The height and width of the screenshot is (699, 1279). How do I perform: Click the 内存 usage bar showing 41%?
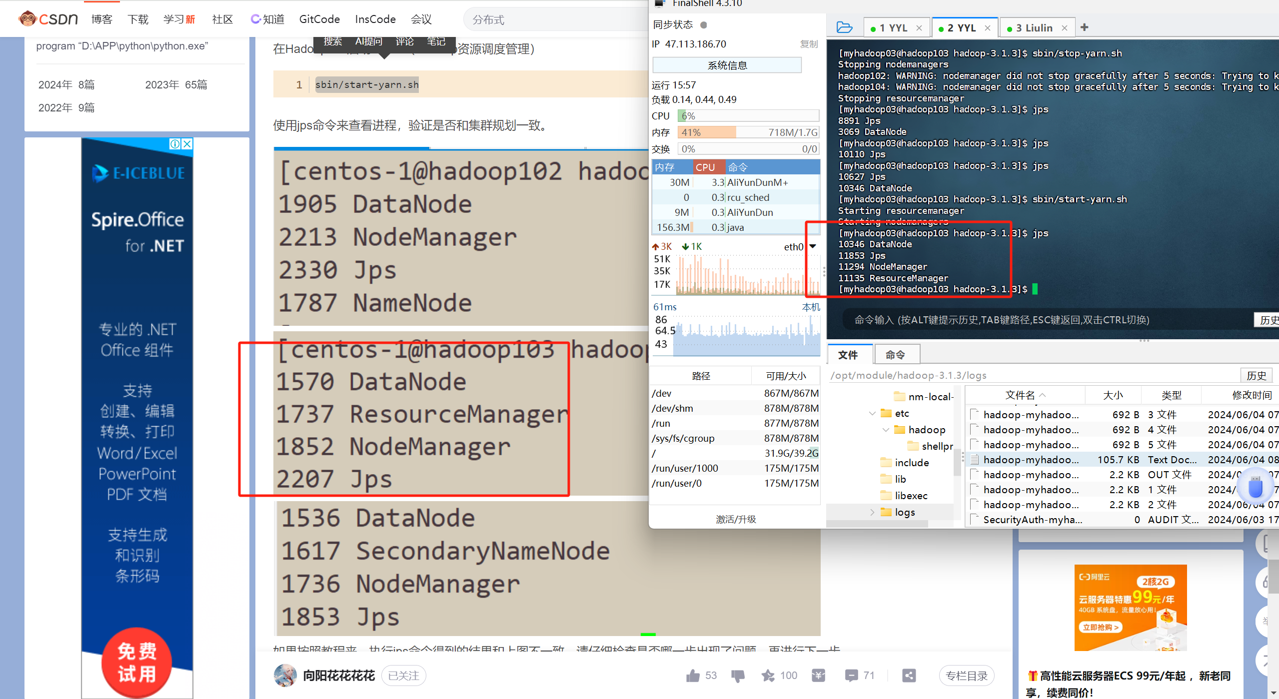coord(748,132)
